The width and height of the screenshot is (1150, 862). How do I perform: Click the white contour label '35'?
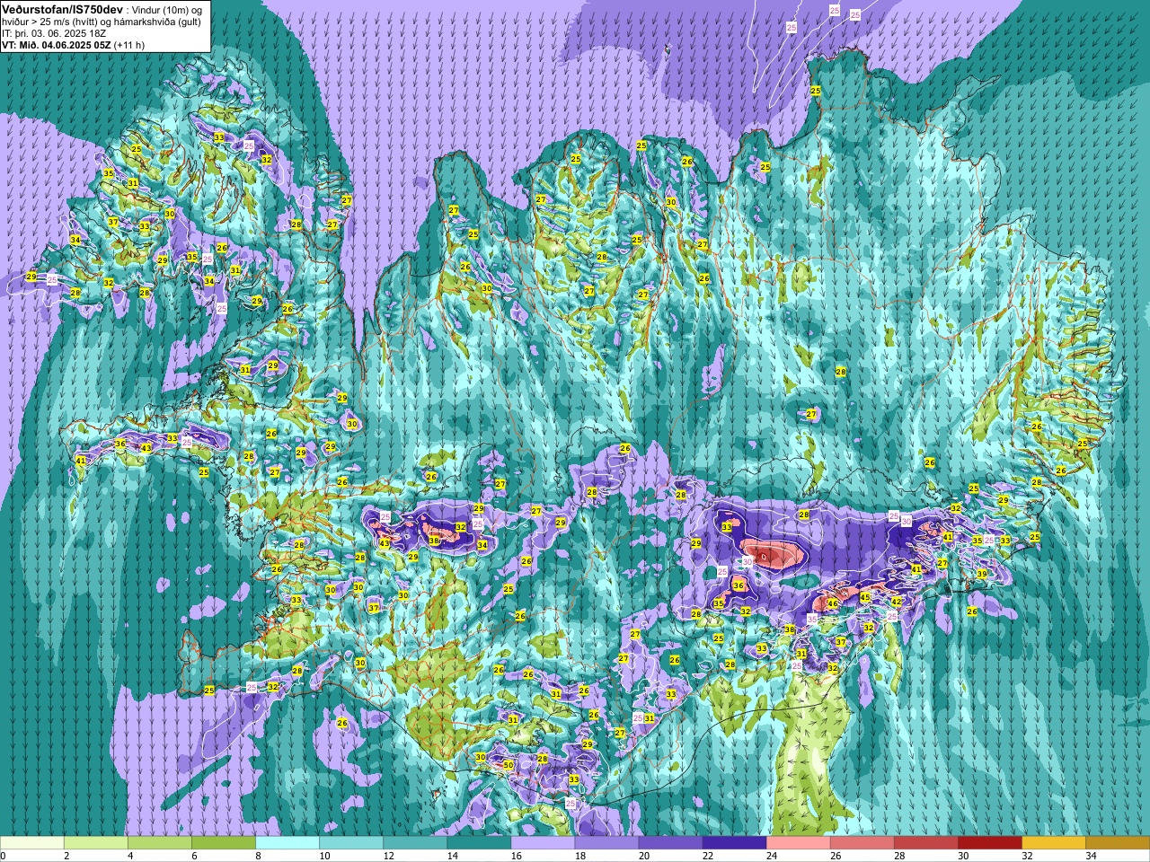coord(812,620)
